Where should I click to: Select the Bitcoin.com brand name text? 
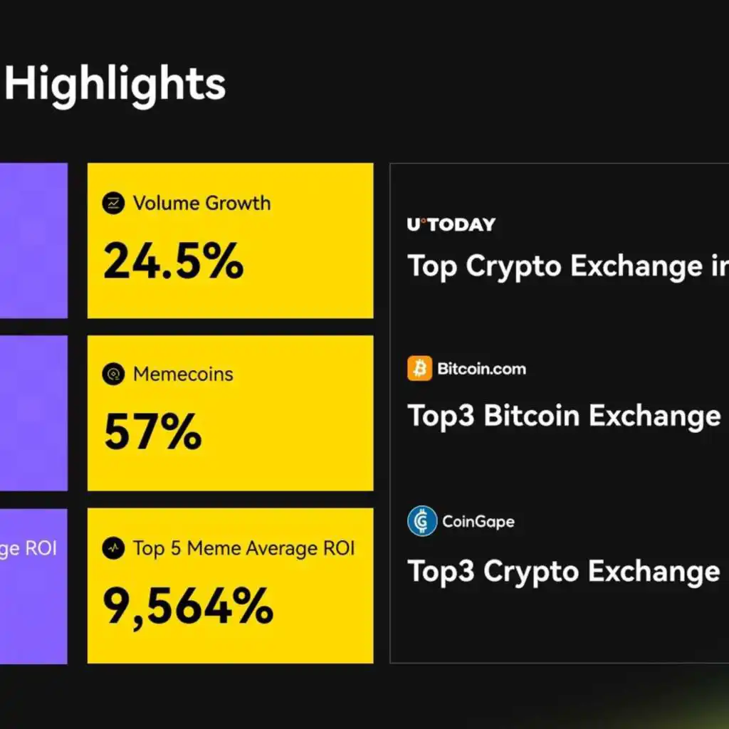click(x=482, y=369)
